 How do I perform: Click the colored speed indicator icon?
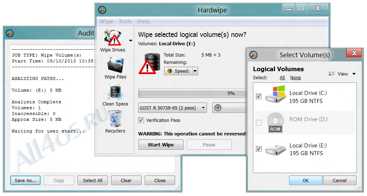coord(170,71)
